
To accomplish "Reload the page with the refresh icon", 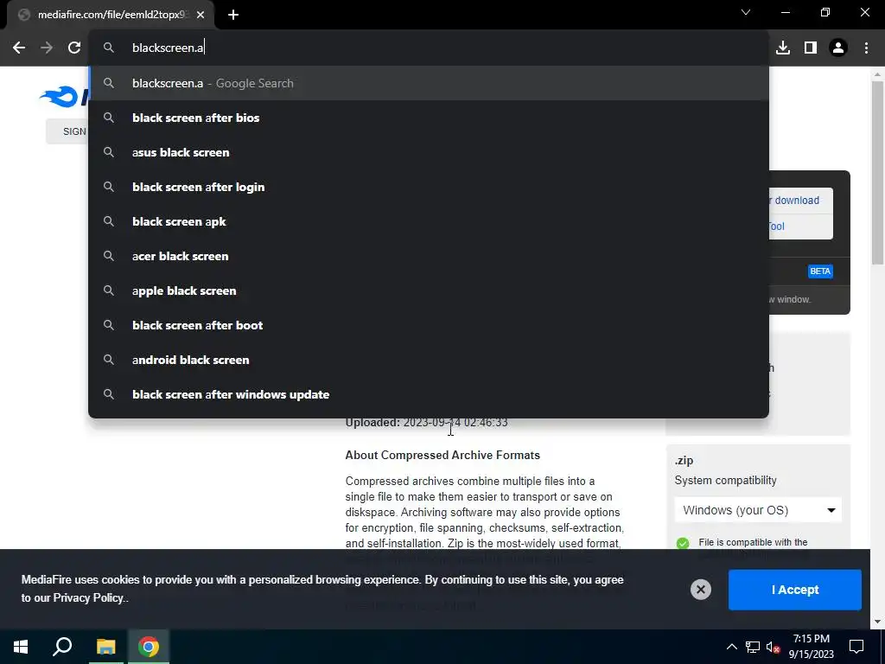I will pyautogui.click(x=74, y=48).
